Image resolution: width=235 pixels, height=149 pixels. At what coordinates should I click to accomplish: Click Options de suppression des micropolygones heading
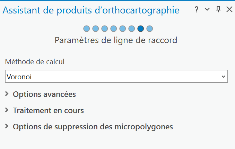tap(93, 127)
